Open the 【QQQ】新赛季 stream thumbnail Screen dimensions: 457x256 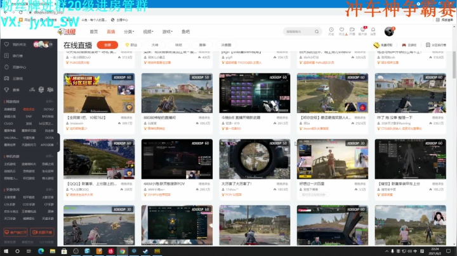coord(99,159)
